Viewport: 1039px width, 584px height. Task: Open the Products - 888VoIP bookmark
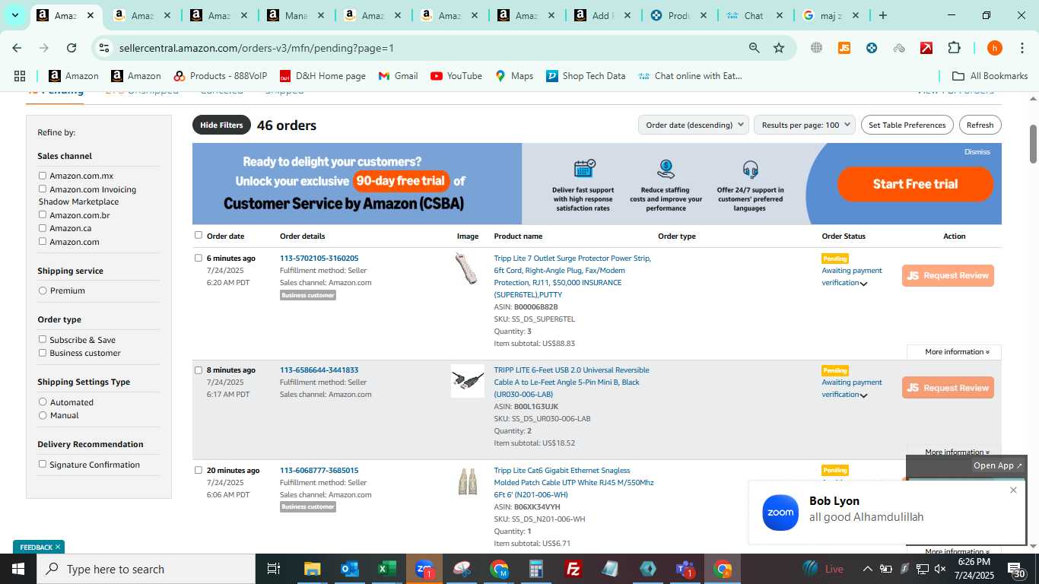tap(221, 76)
